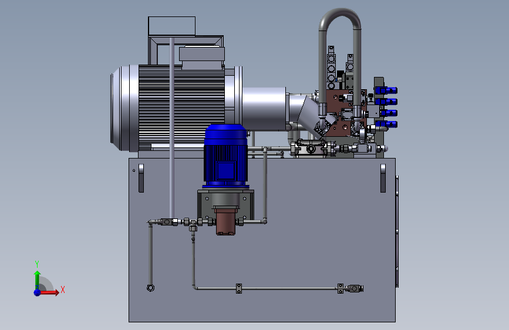The height and width of the screenshot is (330, 509).
Task: Select the large motor's rounded fan cover
Action: [124, 108]
